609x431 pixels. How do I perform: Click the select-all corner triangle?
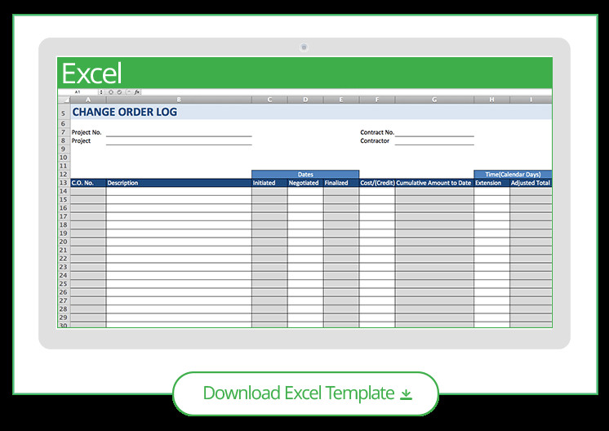click(x=64, y=100)
